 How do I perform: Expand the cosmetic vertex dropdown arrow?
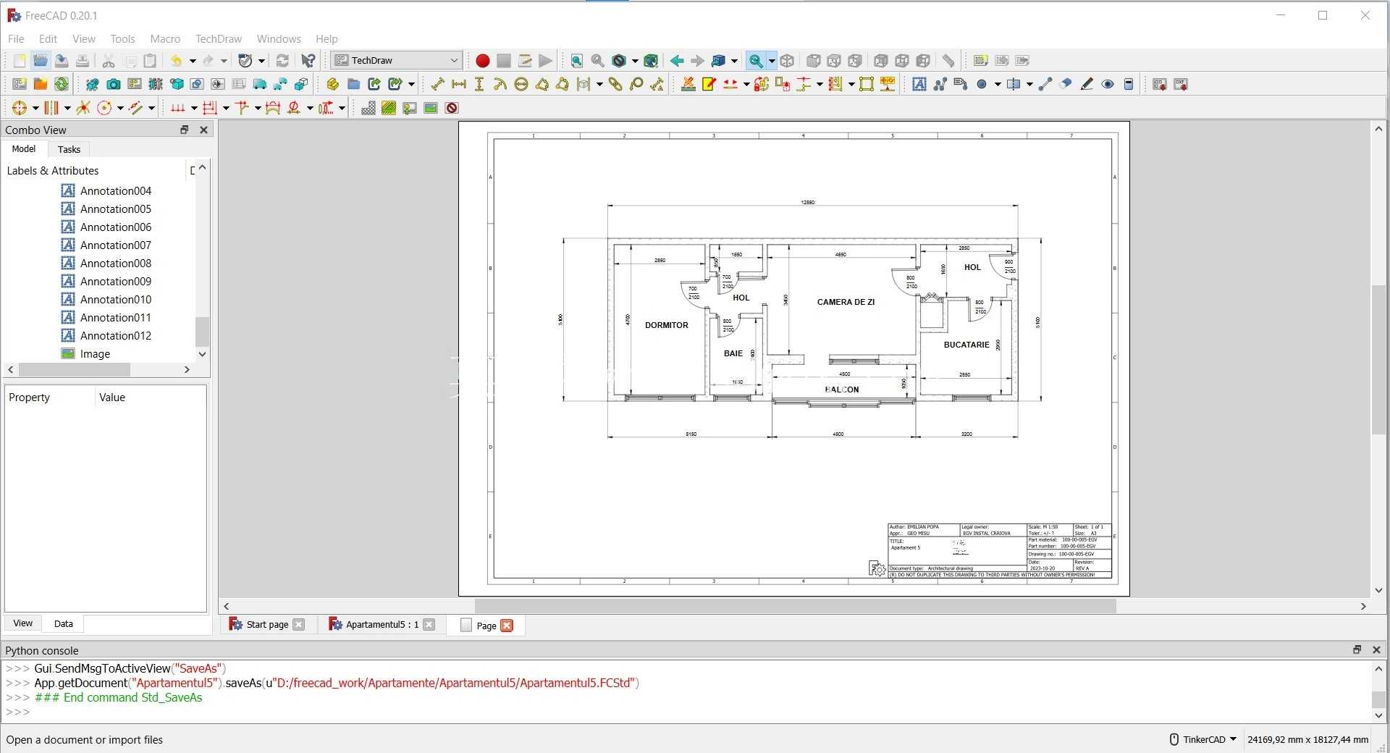pos(998,84)
